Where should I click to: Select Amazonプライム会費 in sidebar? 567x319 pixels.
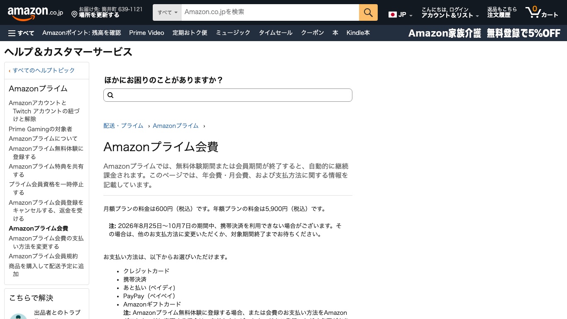click(x=38, y=228)
